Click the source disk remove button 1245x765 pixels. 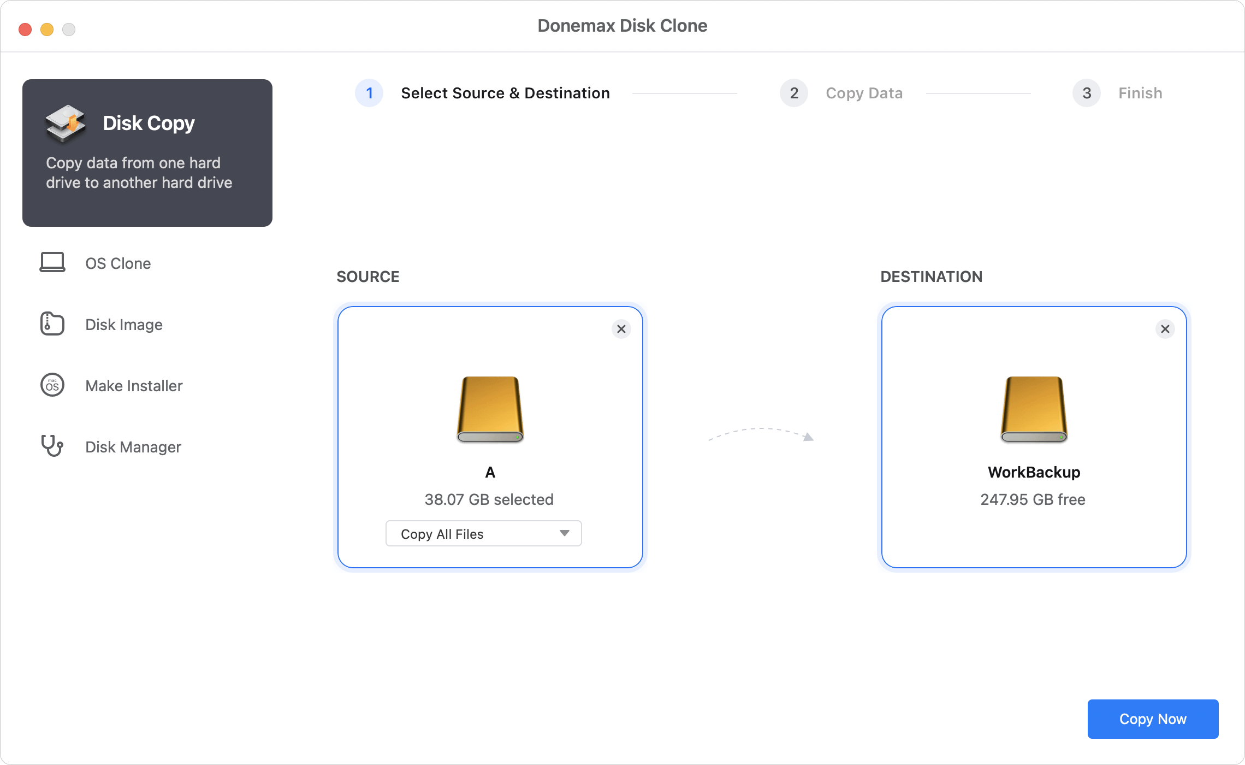click(621, 329)
